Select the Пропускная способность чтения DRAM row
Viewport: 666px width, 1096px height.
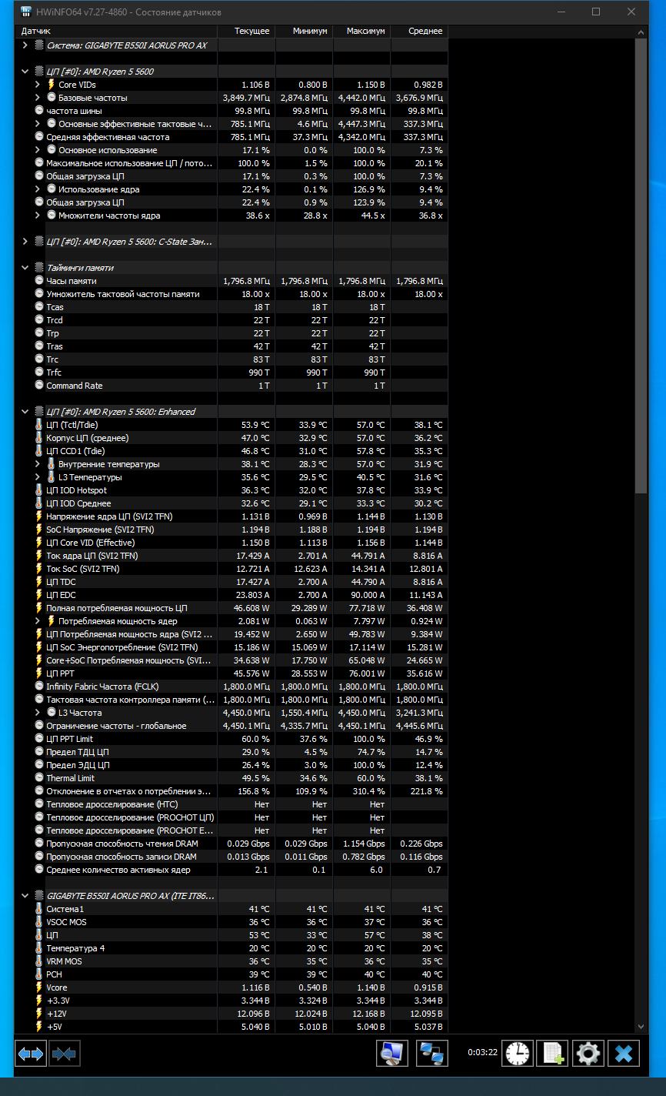[x=231, y=844]
